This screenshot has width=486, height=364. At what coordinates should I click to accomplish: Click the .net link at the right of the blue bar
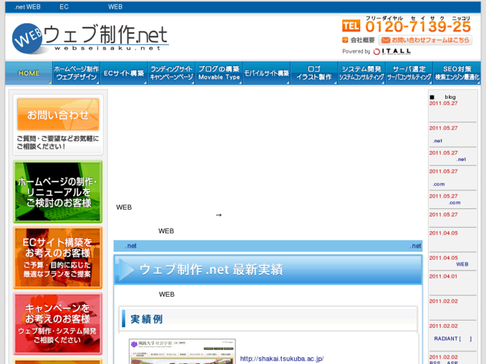click(416, 246)
